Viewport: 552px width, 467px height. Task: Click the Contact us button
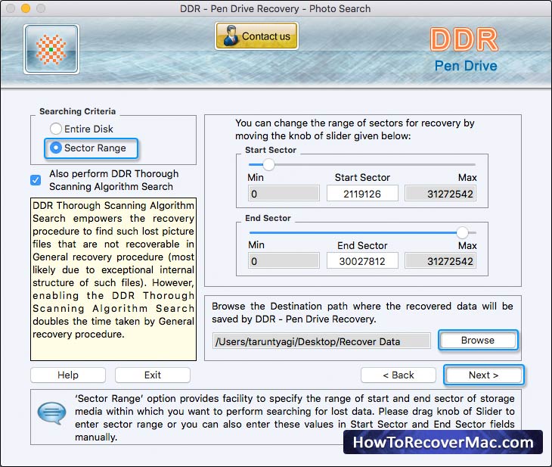[x=256, y=36]
